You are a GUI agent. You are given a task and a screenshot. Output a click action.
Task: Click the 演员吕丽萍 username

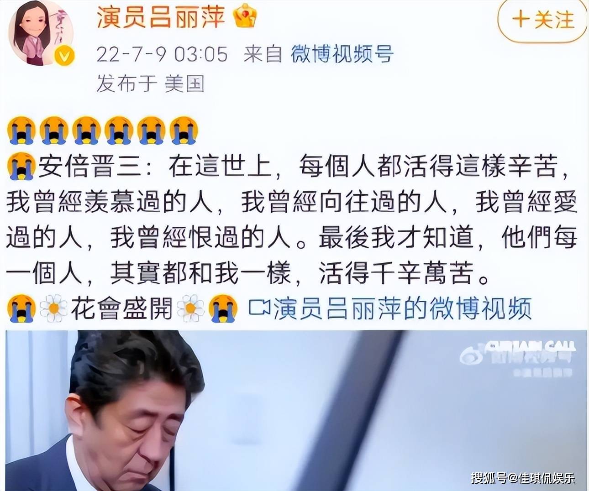click(x=161, y=16)
